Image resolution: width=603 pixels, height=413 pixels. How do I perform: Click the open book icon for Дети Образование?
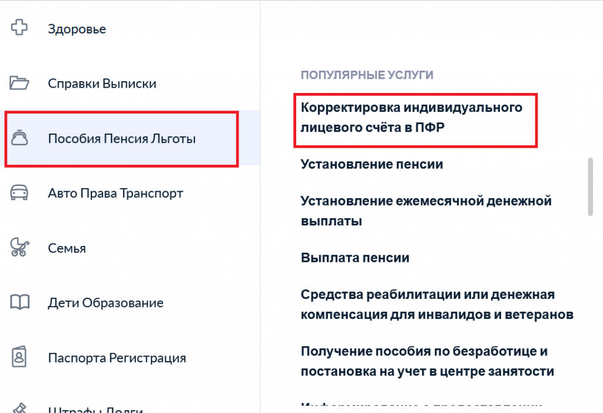point(19,303)
